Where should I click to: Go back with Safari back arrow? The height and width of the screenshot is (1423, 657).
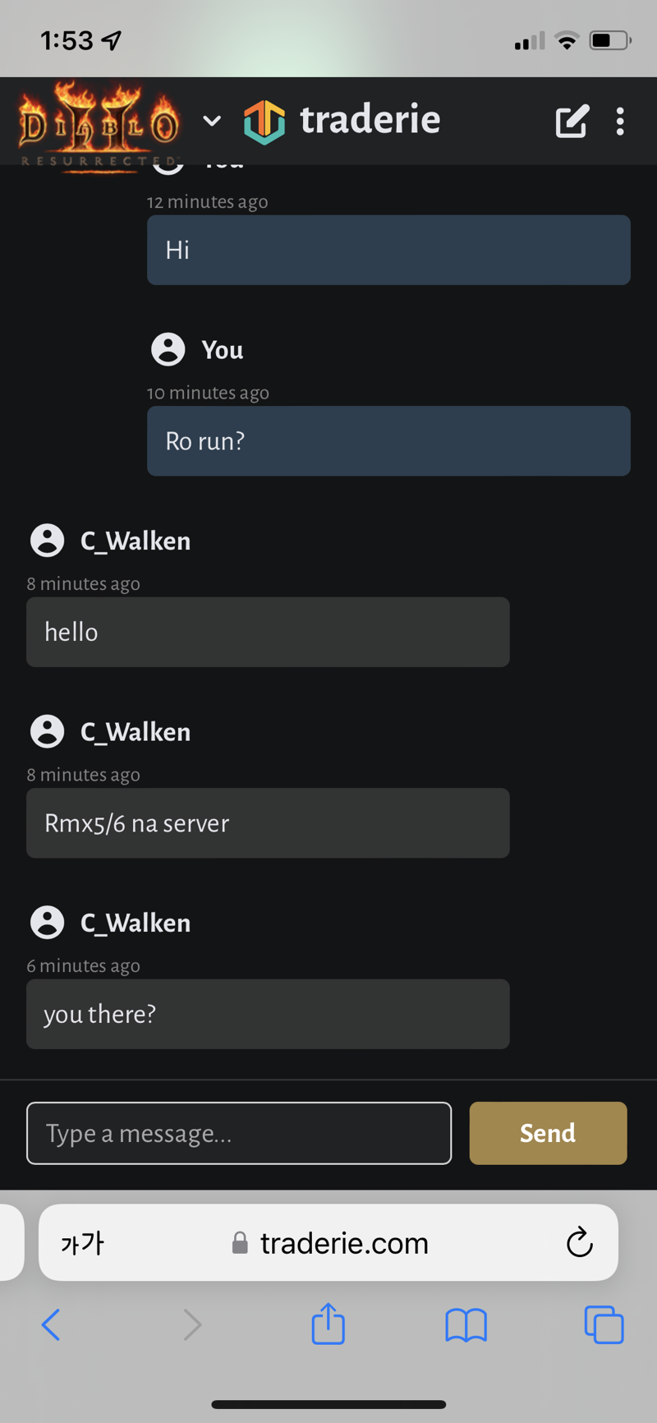[x=51, y=1324]
